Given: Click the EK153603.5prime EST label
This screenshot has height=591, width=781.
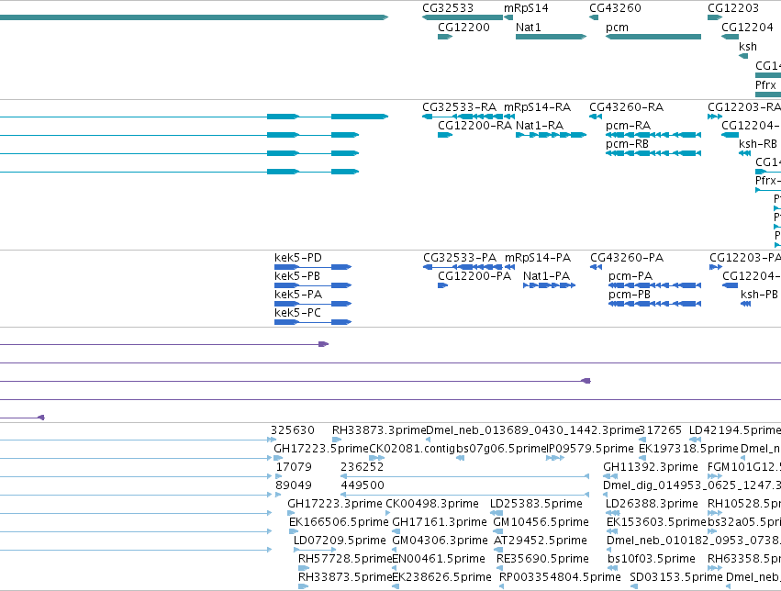Looking at the screenshot, I should [656, 522].
